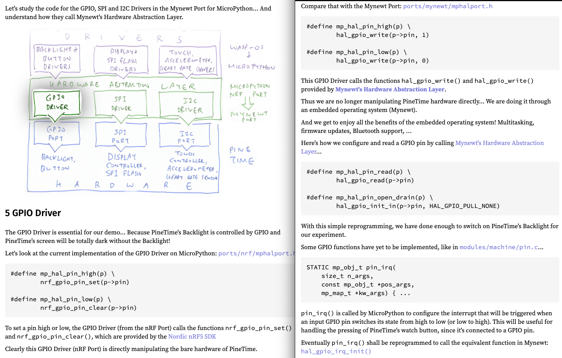This screenshot has height=358, width=562.
Task: Follow the Nordic nRF5 SDK link
Action: 192,337
